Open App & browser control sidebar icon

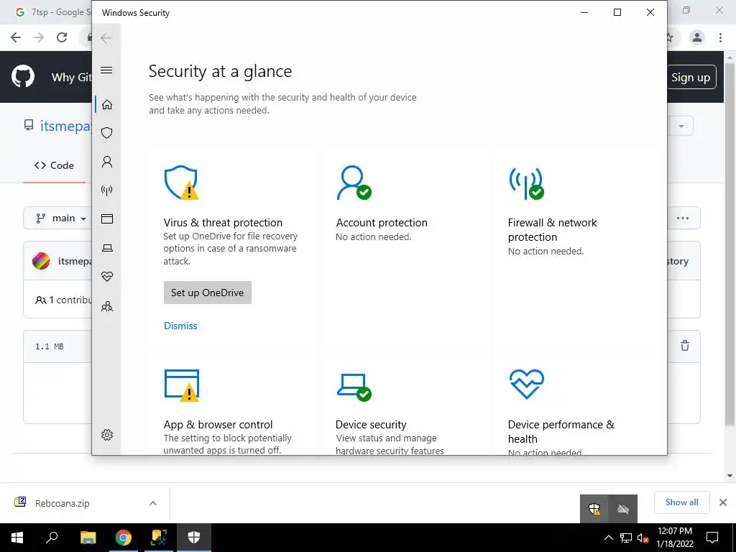[107, 218]
